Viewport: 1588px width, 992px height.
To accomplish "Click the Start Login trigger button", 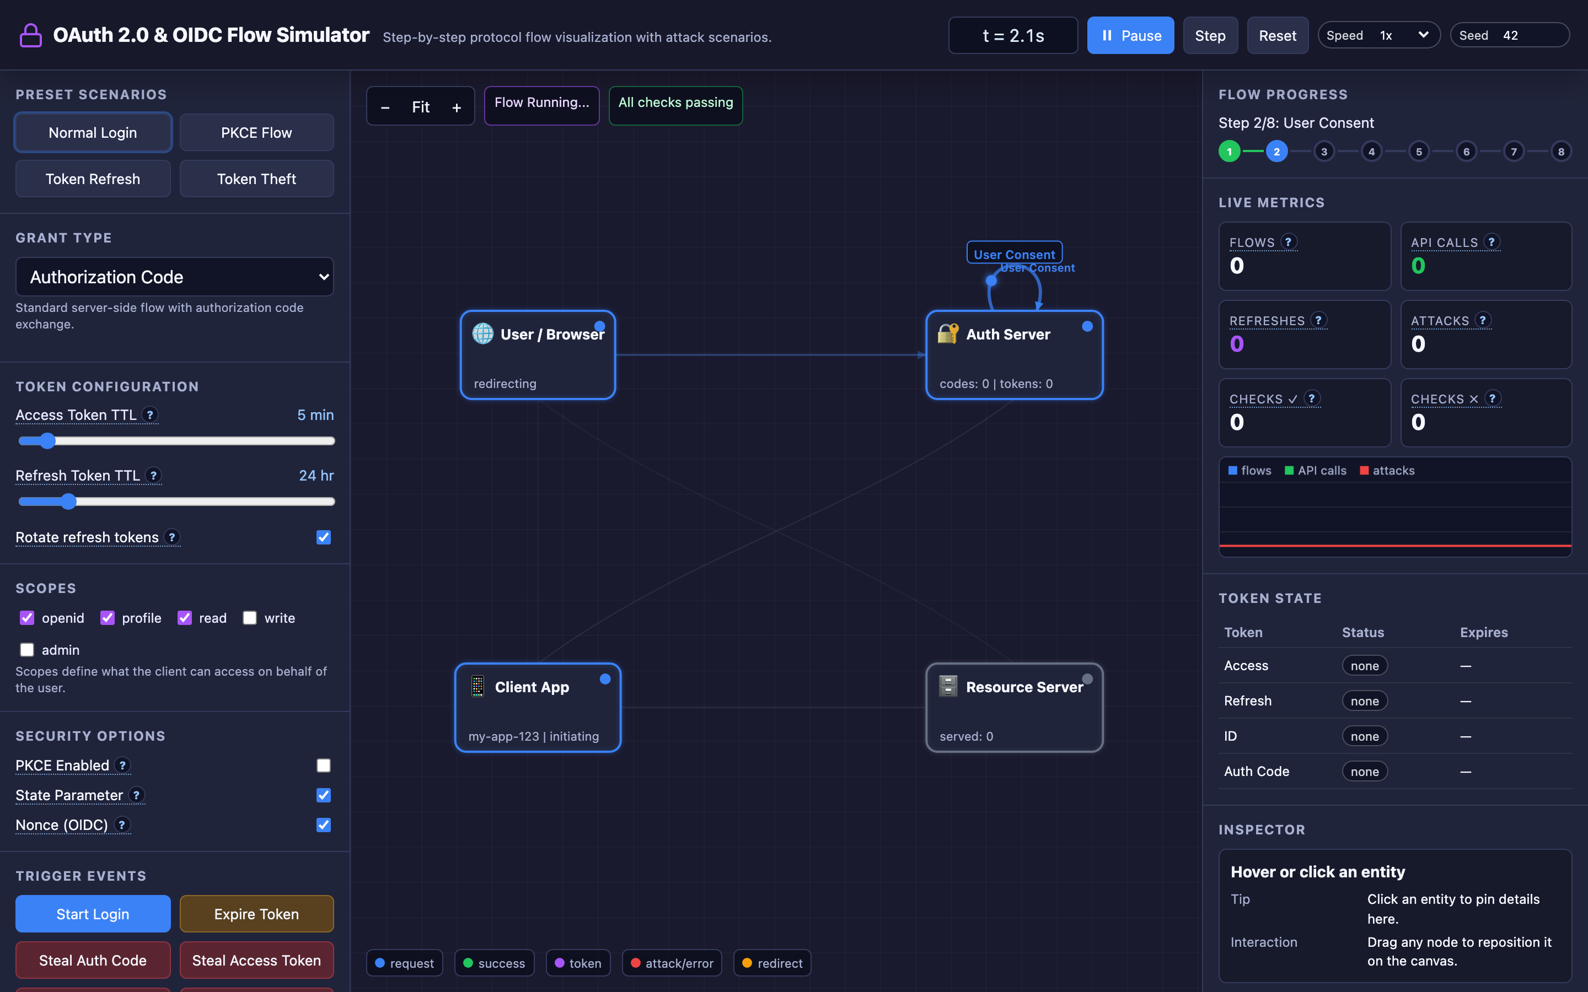I will click(x=93, y=913).
